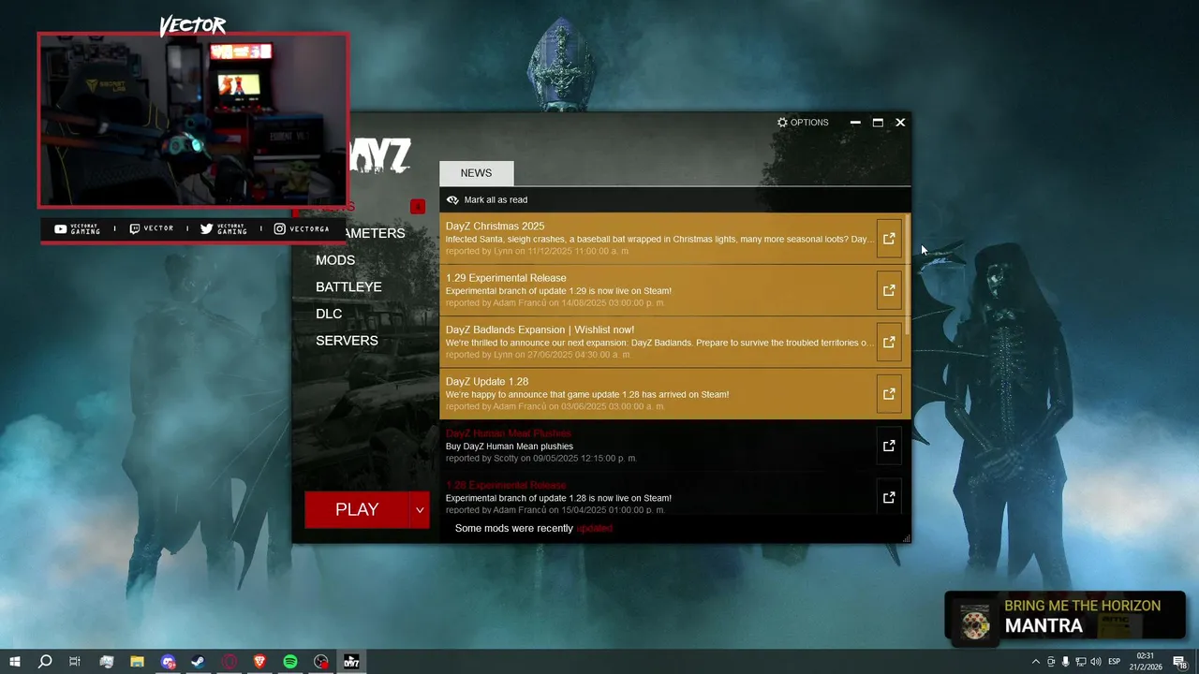Click the news list vertical scrollbar

[907, 273]
